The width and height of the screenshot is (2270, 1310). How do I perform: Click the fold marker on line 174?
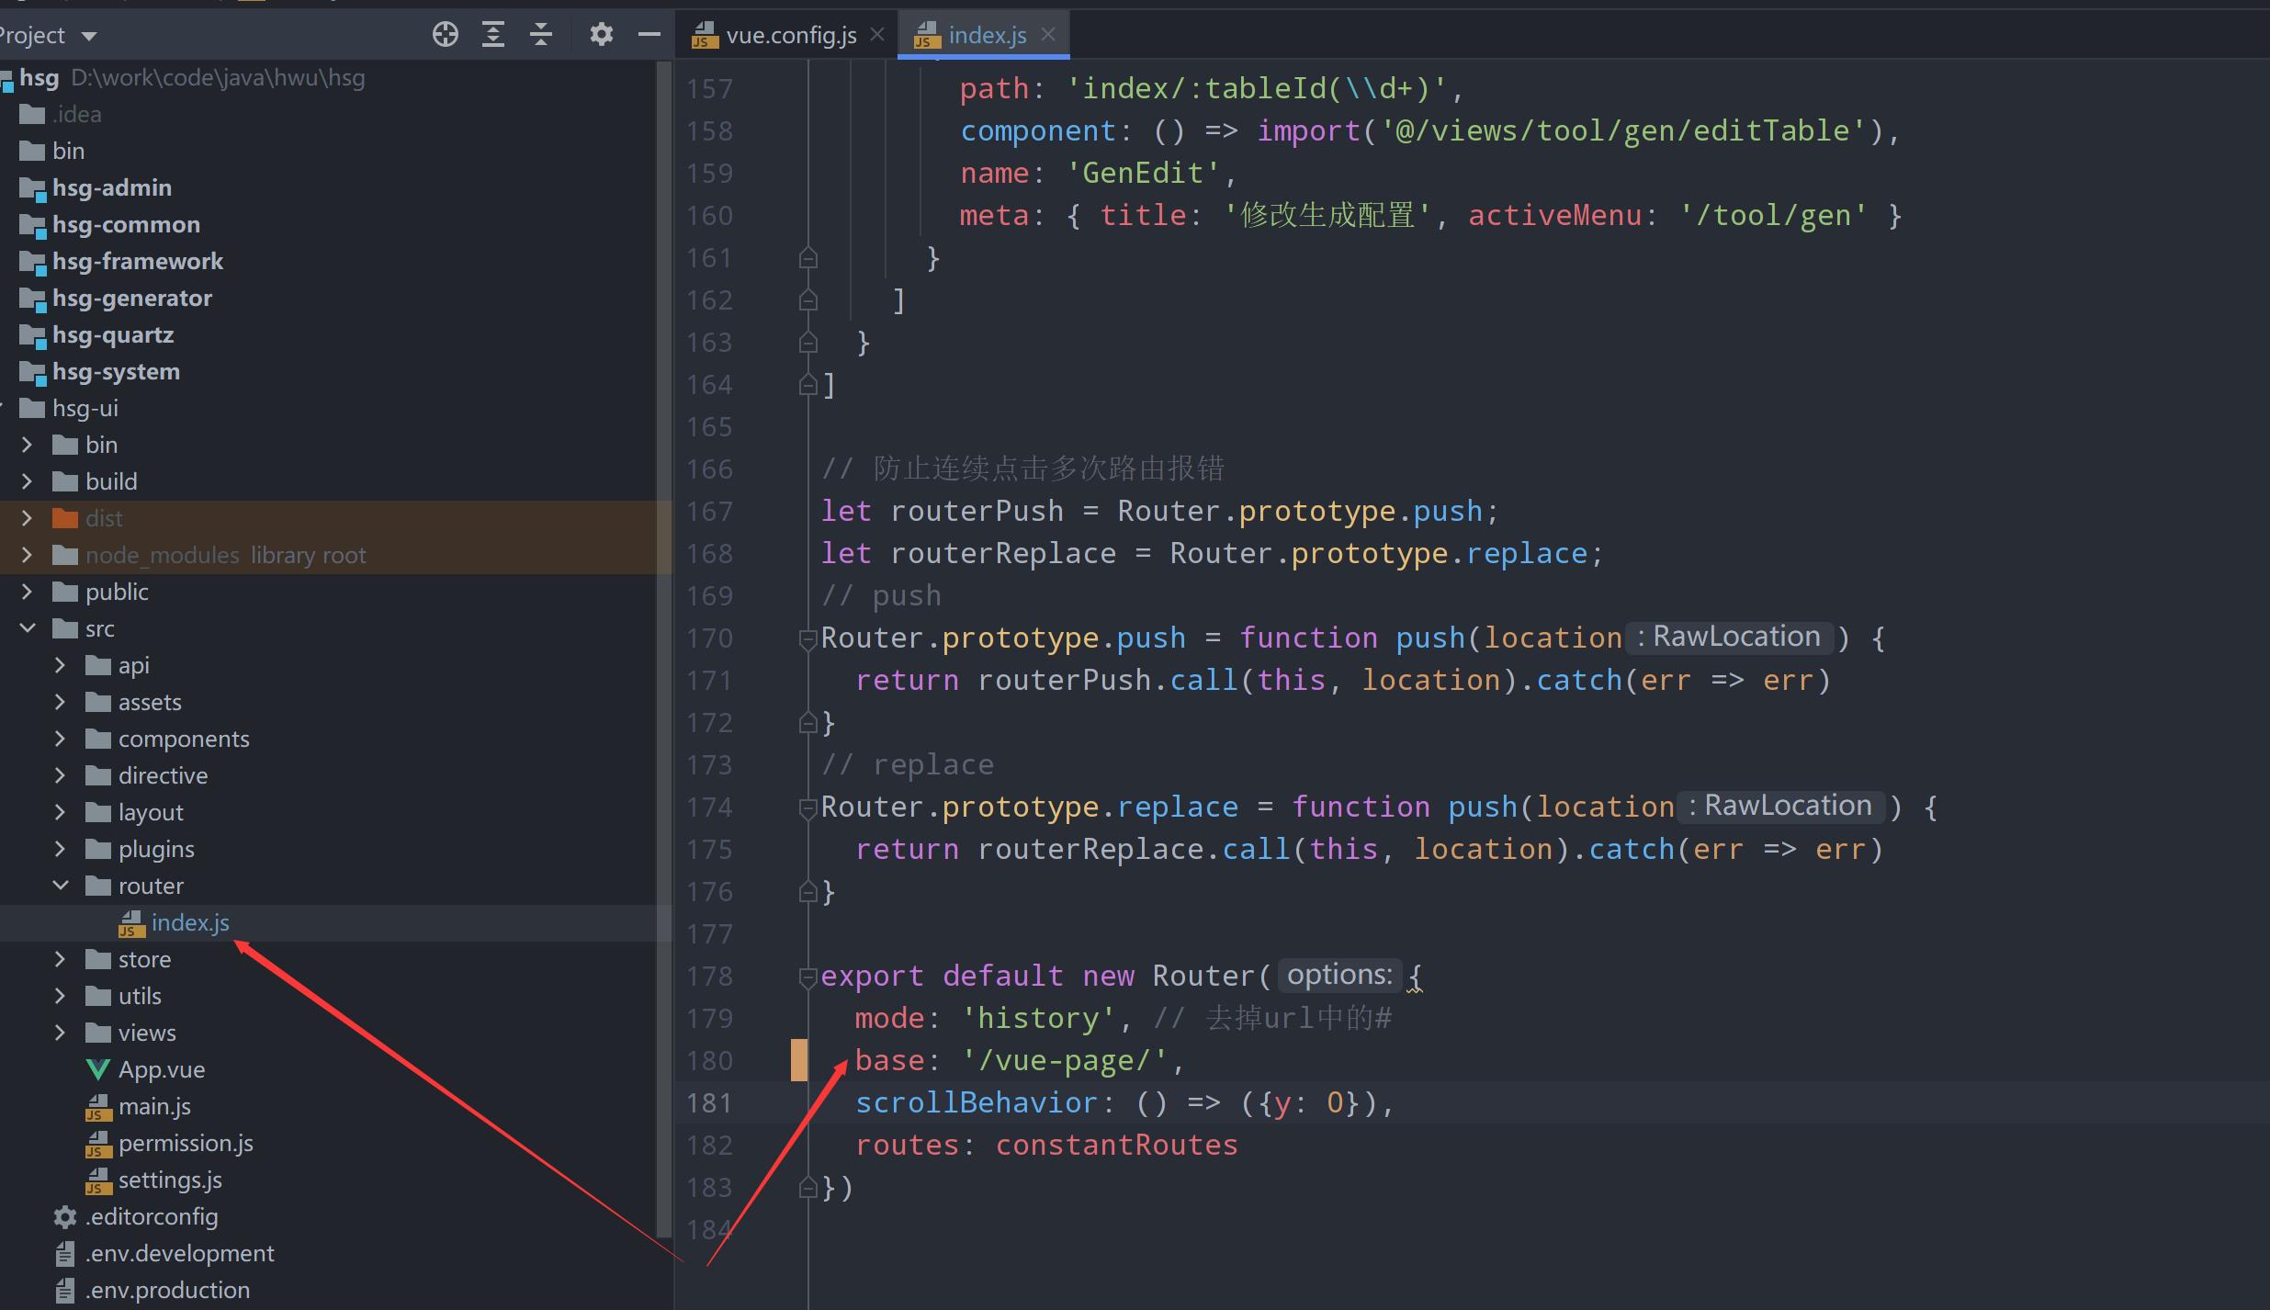(x=808, y=807)
